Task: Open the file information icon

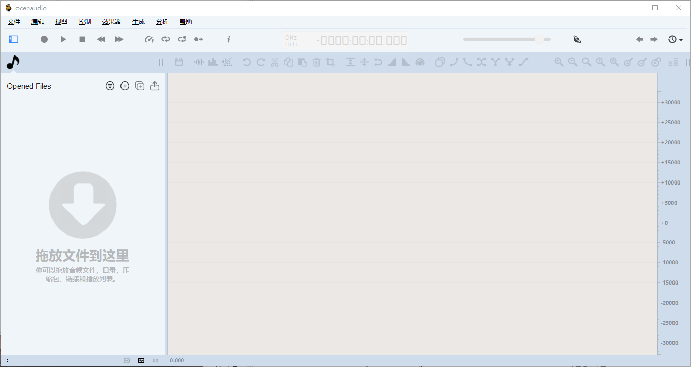Action: [229, 39]
